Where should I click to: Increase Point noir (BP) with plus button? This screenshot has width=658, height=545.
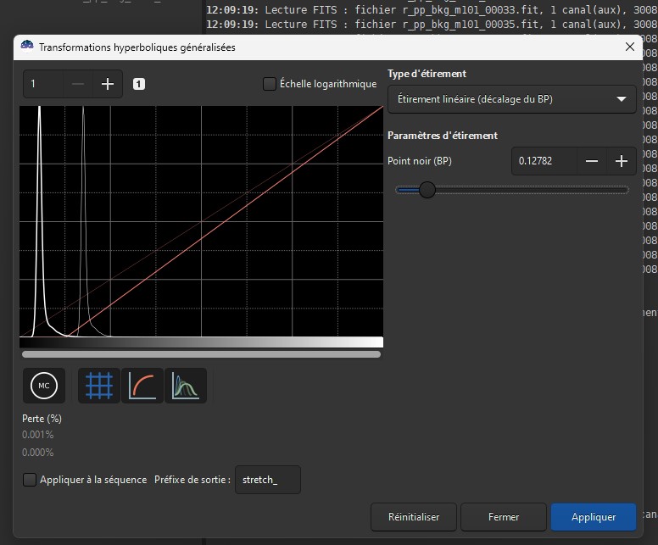(622, 161)
